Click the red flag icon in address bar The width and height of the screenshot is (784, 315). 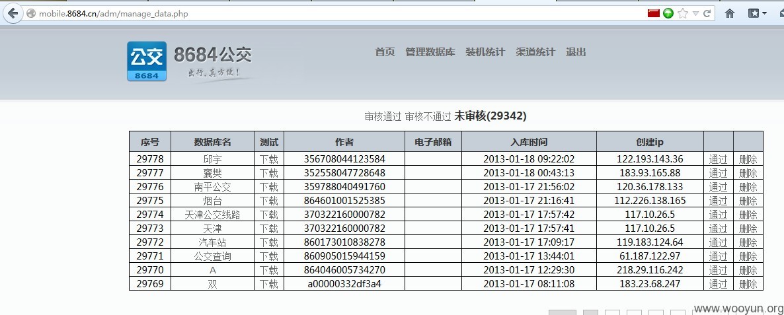pyautogui.click(x=654, y=13)
